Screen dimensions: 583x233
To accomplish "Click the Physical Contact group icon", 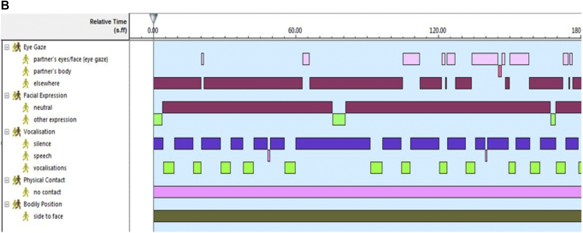I will 16,180.
